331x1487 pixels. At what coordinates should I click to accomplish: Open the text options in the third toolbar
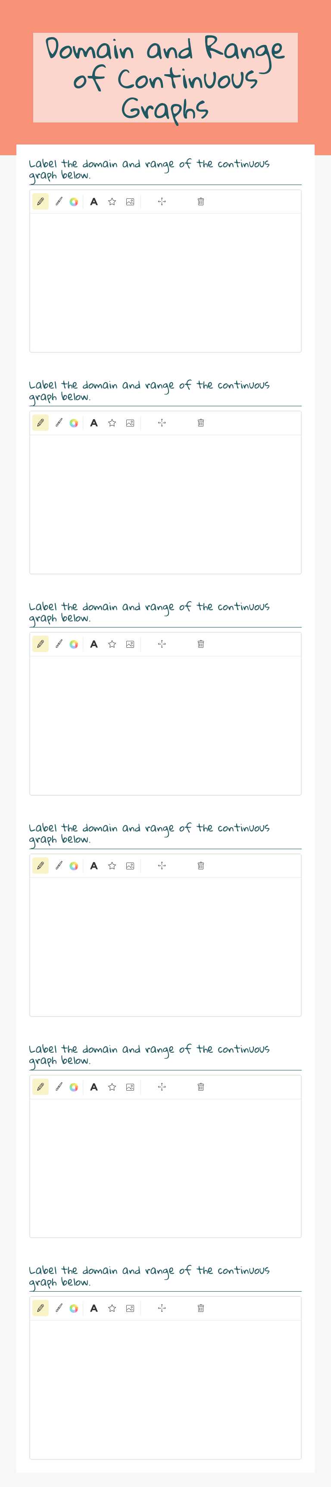point(94,644)
